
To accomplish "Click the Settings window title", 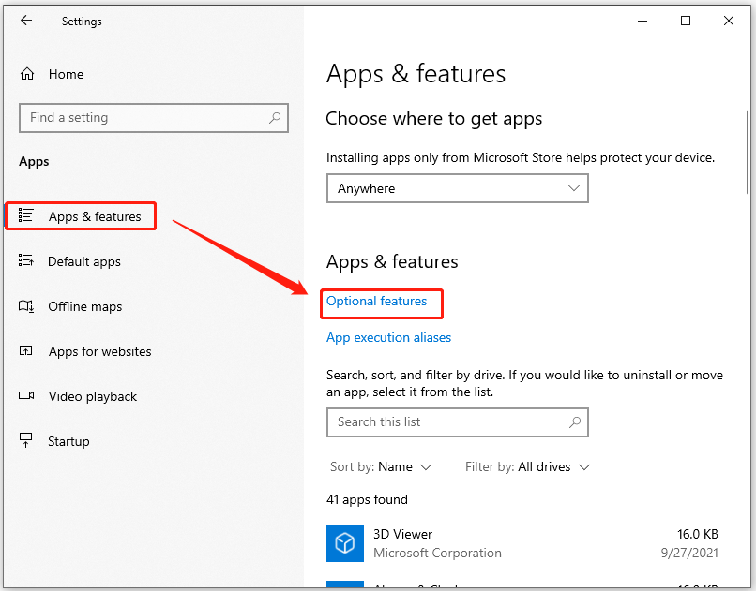I will tap(82, 21).
